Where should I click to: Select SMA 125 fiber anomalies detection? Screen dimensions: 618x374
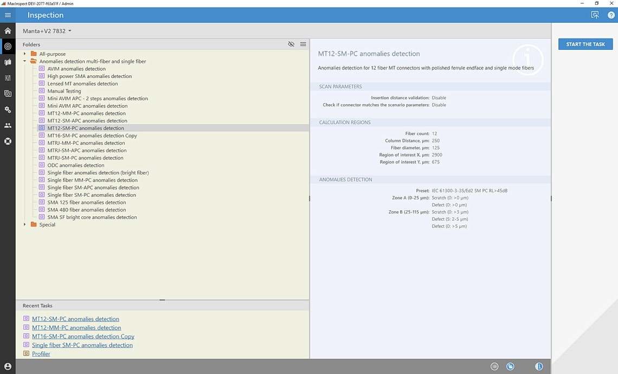point(86,202)
